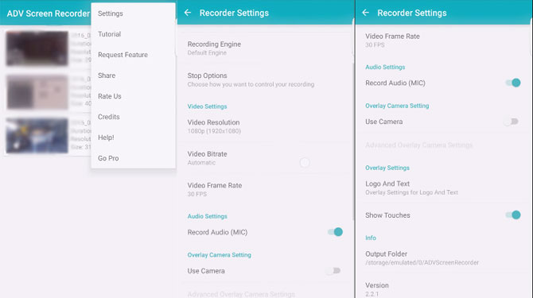Open second recording thumbnail

(37, 92)
